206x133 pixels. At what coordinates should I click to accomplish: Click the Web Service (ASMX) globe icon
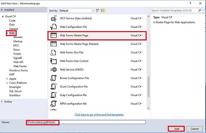pyautogui.click(x=53, y=69)
